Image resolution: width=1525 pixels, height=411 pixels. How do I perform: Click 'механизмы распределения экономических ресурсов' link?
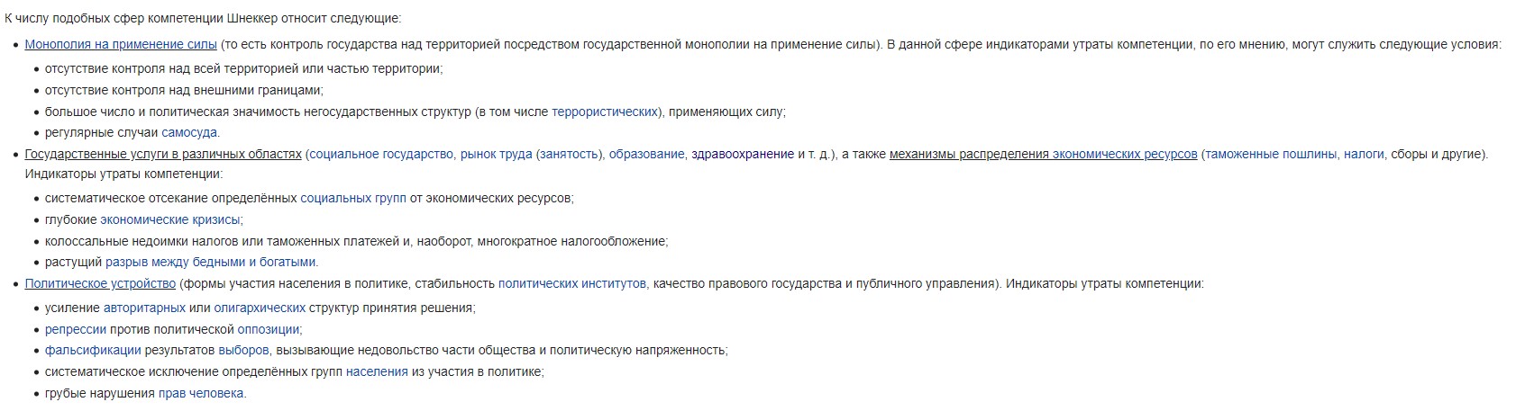1044,154
